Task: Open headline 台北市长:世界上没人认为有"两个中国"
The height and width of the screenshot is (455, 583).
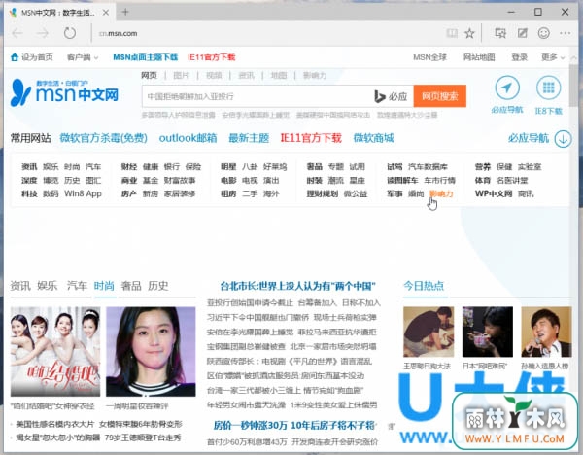Action: (297, 286)
